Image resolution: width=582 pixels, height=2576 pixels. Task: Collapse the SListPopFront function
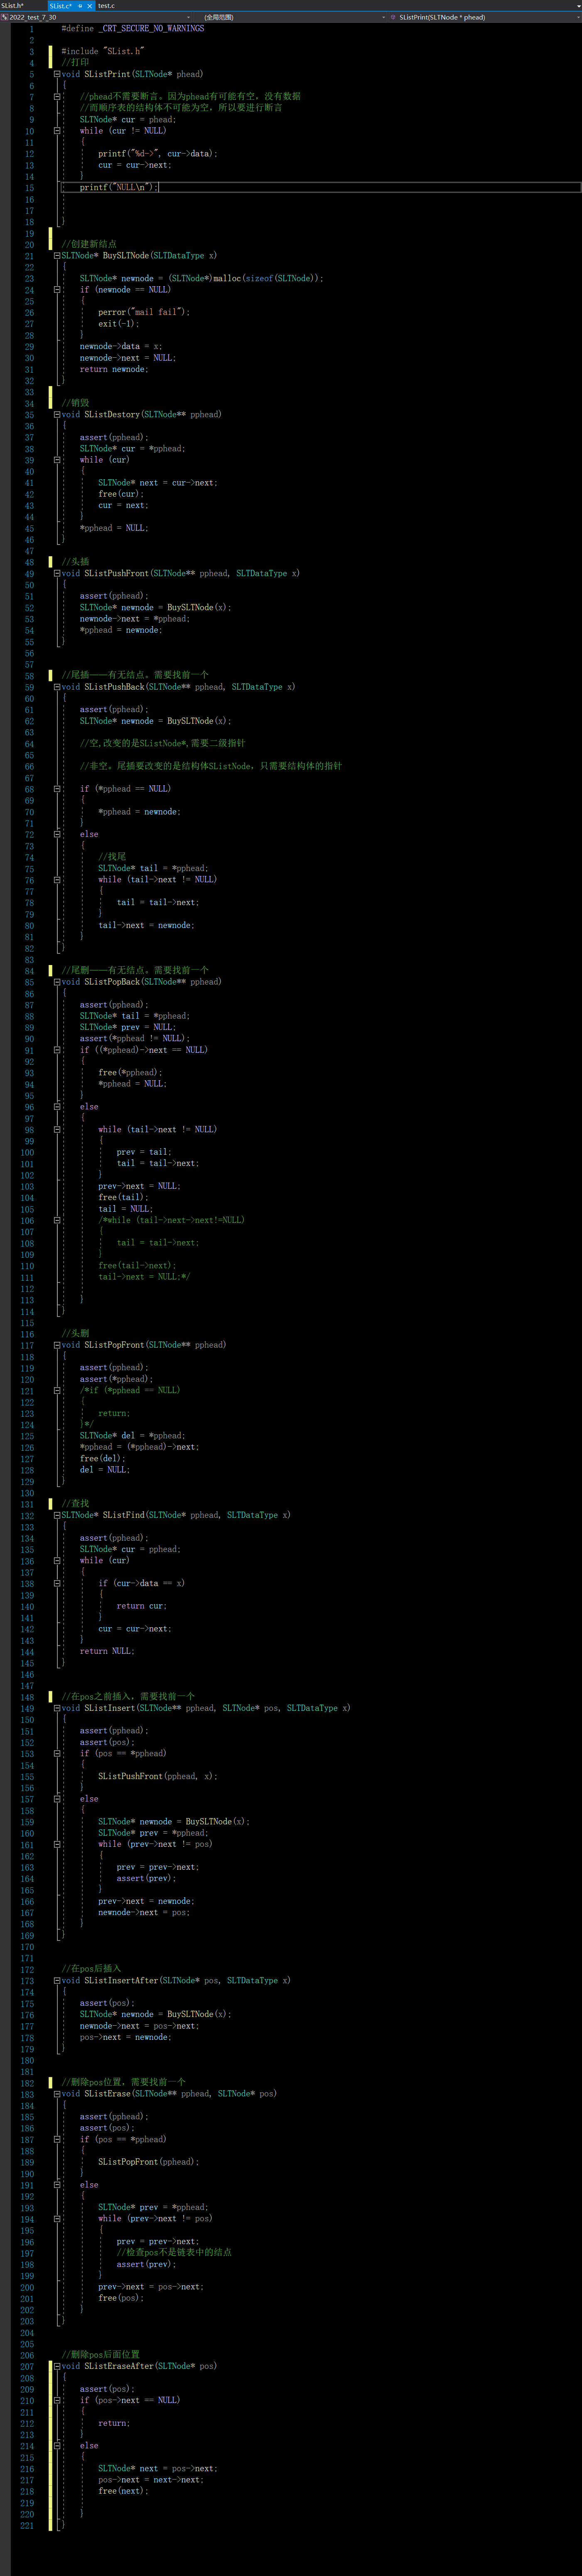click(57, 1345)
